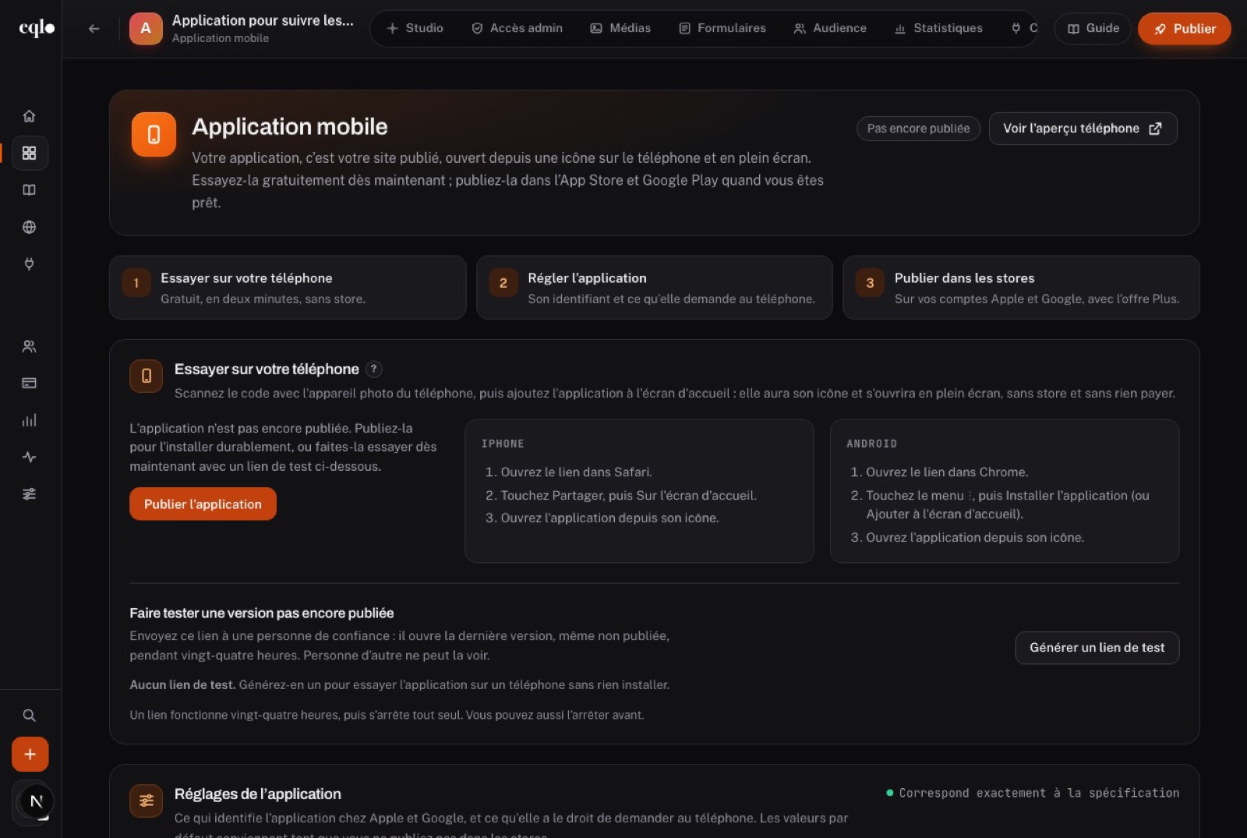
Task: Open the globe icon in sidebar
Action: (30, 227)
